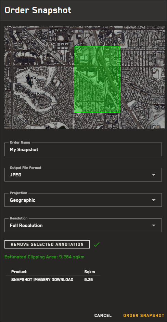Click the map imagery right of green selection
This screenshot has width=167, height=322.
click(x=142, y=78)
